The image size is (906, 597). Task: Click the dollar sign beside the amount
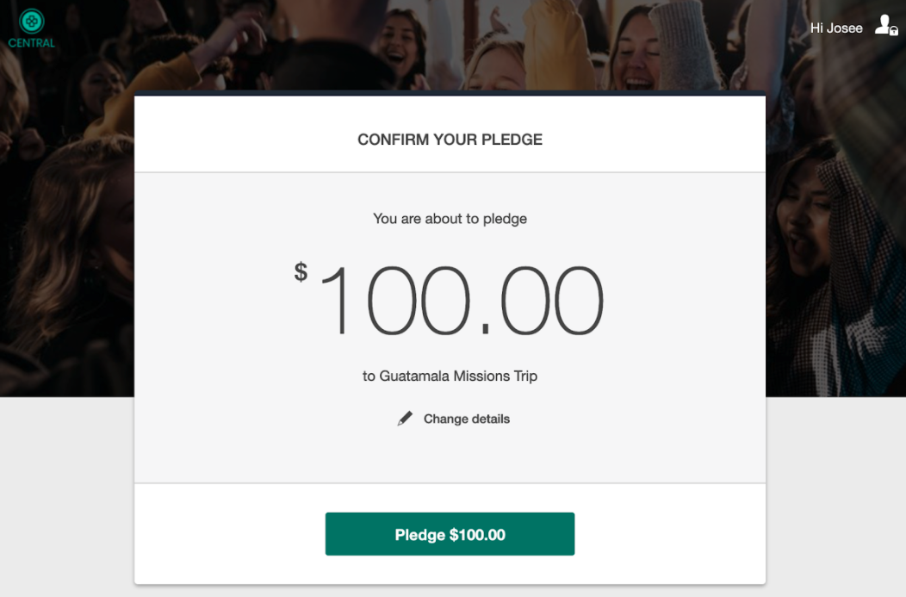(x=300, y=271)
